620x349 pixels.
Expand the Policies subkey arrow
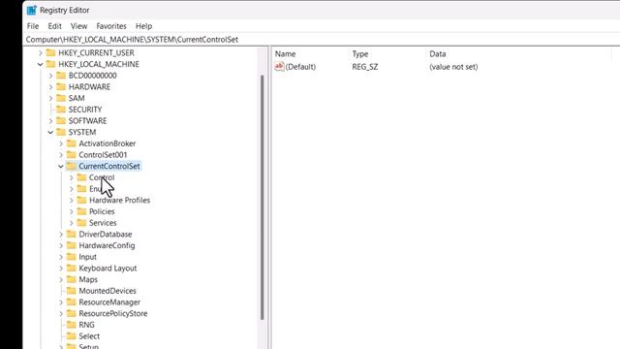pos(71,211)
